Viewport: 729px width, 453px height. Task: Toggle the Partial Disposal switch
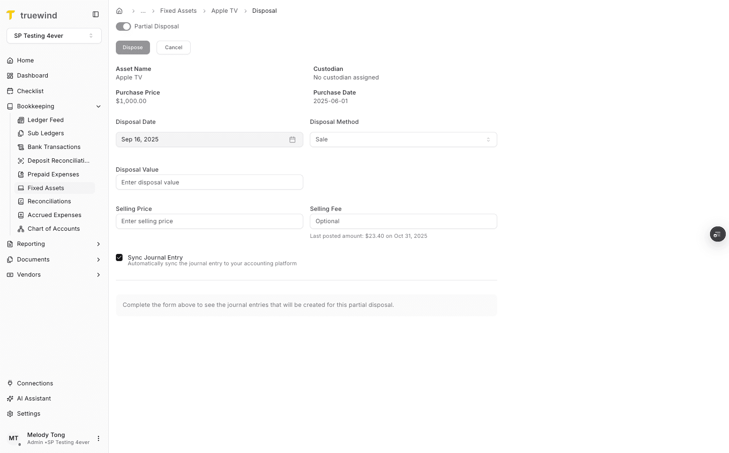click(x=123, y=26)
